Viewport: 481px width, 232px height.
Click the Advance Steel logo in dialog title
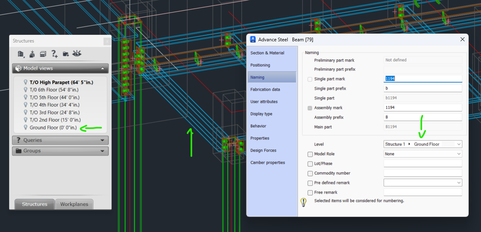253,39
